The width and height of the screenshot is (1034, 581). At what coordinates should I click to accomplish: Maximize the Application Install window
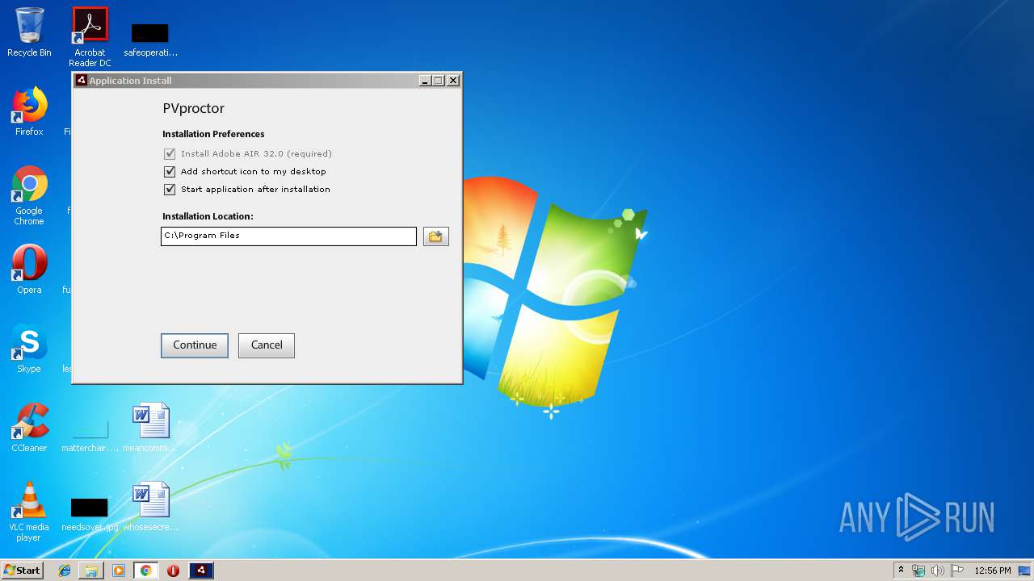tap(439, 81)
